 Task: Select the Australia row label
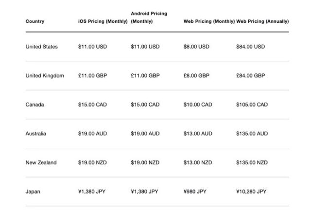[x=36, y=134]
